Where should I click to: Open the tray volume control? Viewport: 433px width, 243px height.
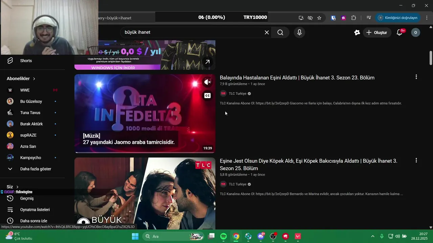[397, 236]
